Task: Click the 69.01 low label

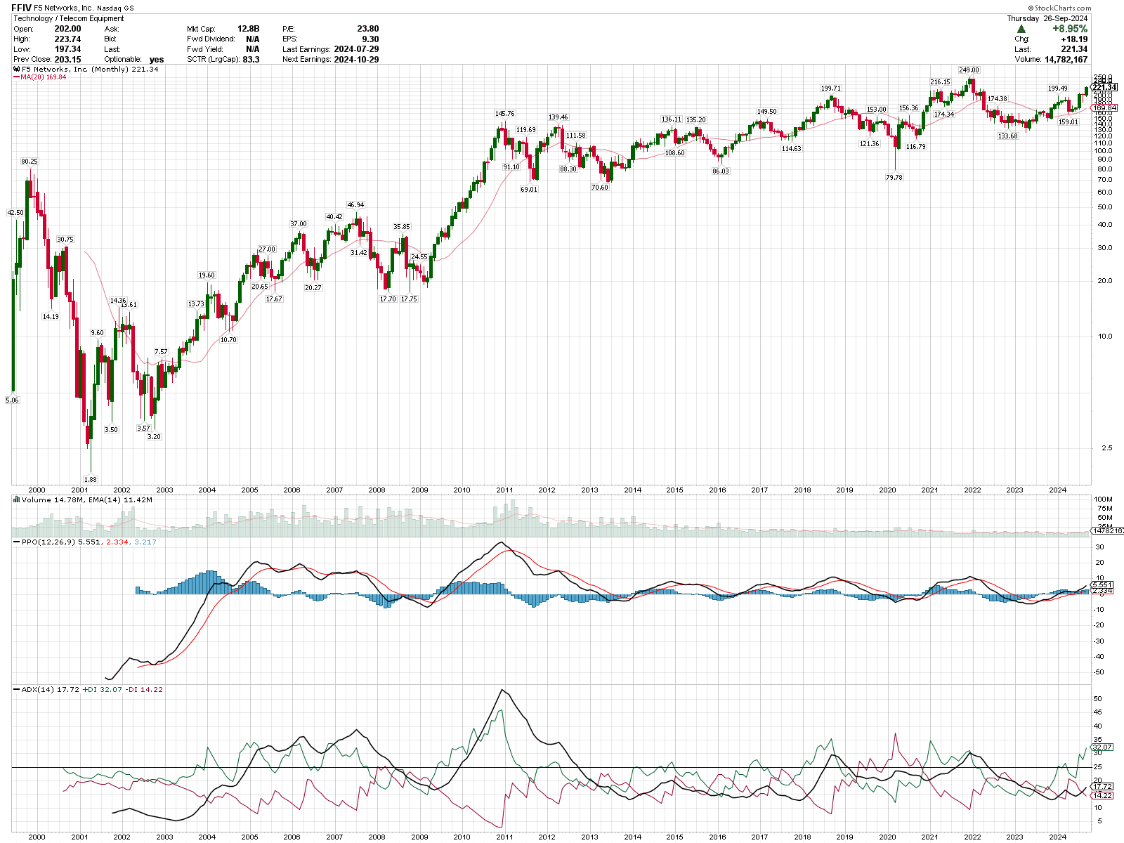Action: pyautogui.click(x=529, y=190)
